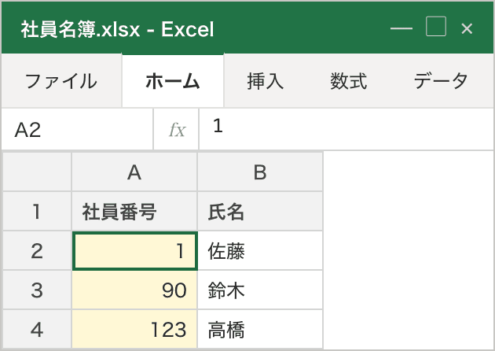Select row 4 header

pyautogui.click(x=37, y=329)
